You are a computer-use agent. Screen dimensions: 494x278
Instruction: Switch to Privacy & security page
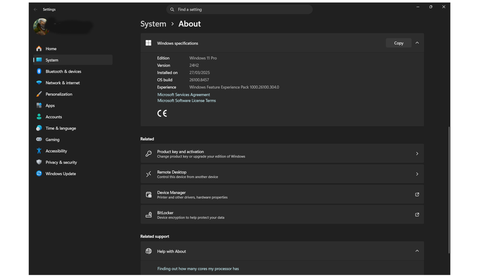(x=73, y=162)
